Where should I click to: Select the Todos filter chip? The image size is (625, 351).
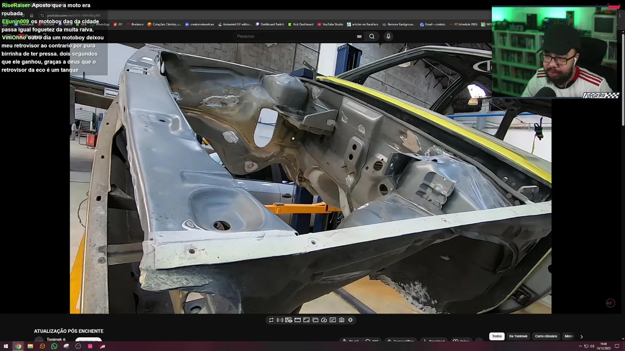point(497,336)
